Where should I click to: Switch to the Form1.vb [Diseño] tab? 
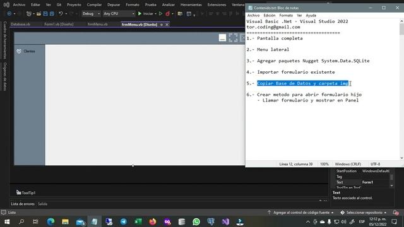point(59,24)
